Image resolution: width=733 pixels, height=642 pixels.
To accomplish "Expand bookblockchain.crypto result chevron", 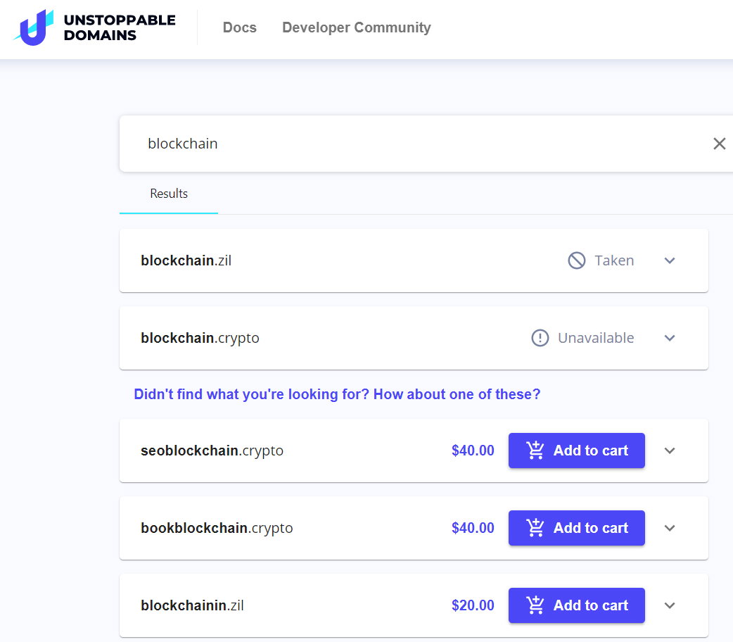I will [x=670, y=528].
